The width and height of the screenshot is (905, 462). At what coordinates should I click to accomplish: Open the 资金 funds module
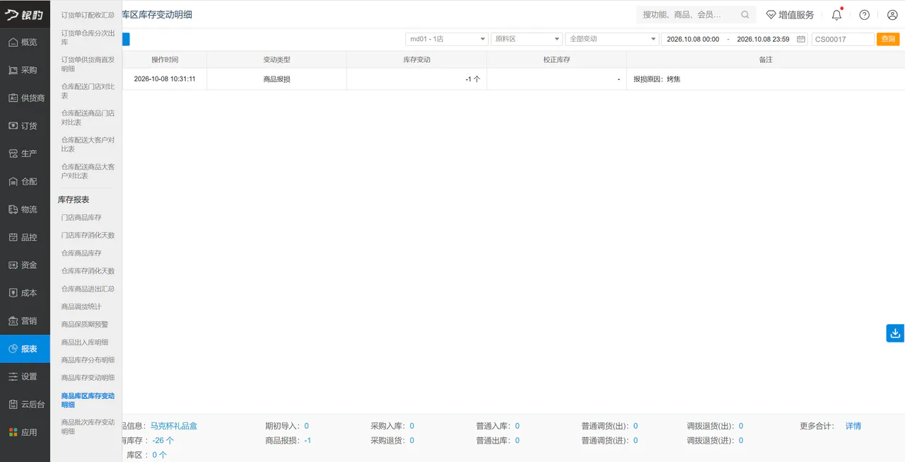coord(25,265)
